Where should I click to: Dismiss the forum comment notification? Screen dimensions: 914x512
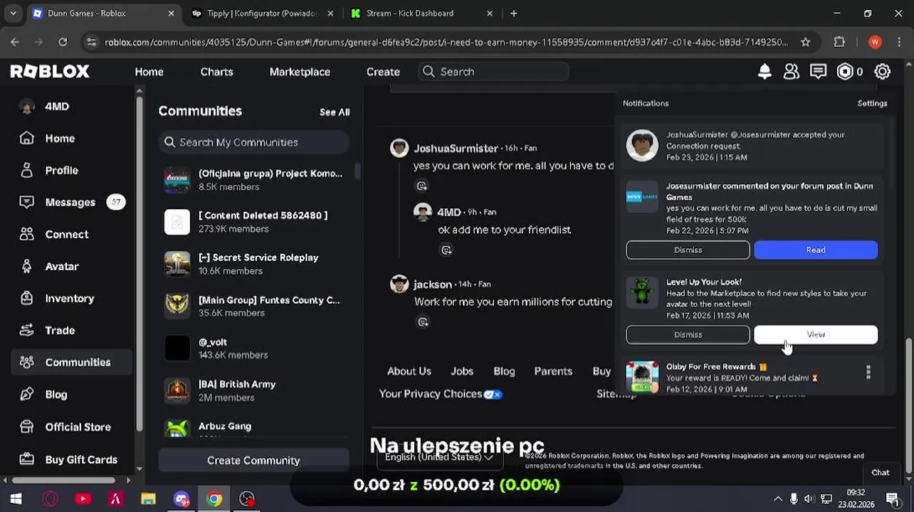688,250
